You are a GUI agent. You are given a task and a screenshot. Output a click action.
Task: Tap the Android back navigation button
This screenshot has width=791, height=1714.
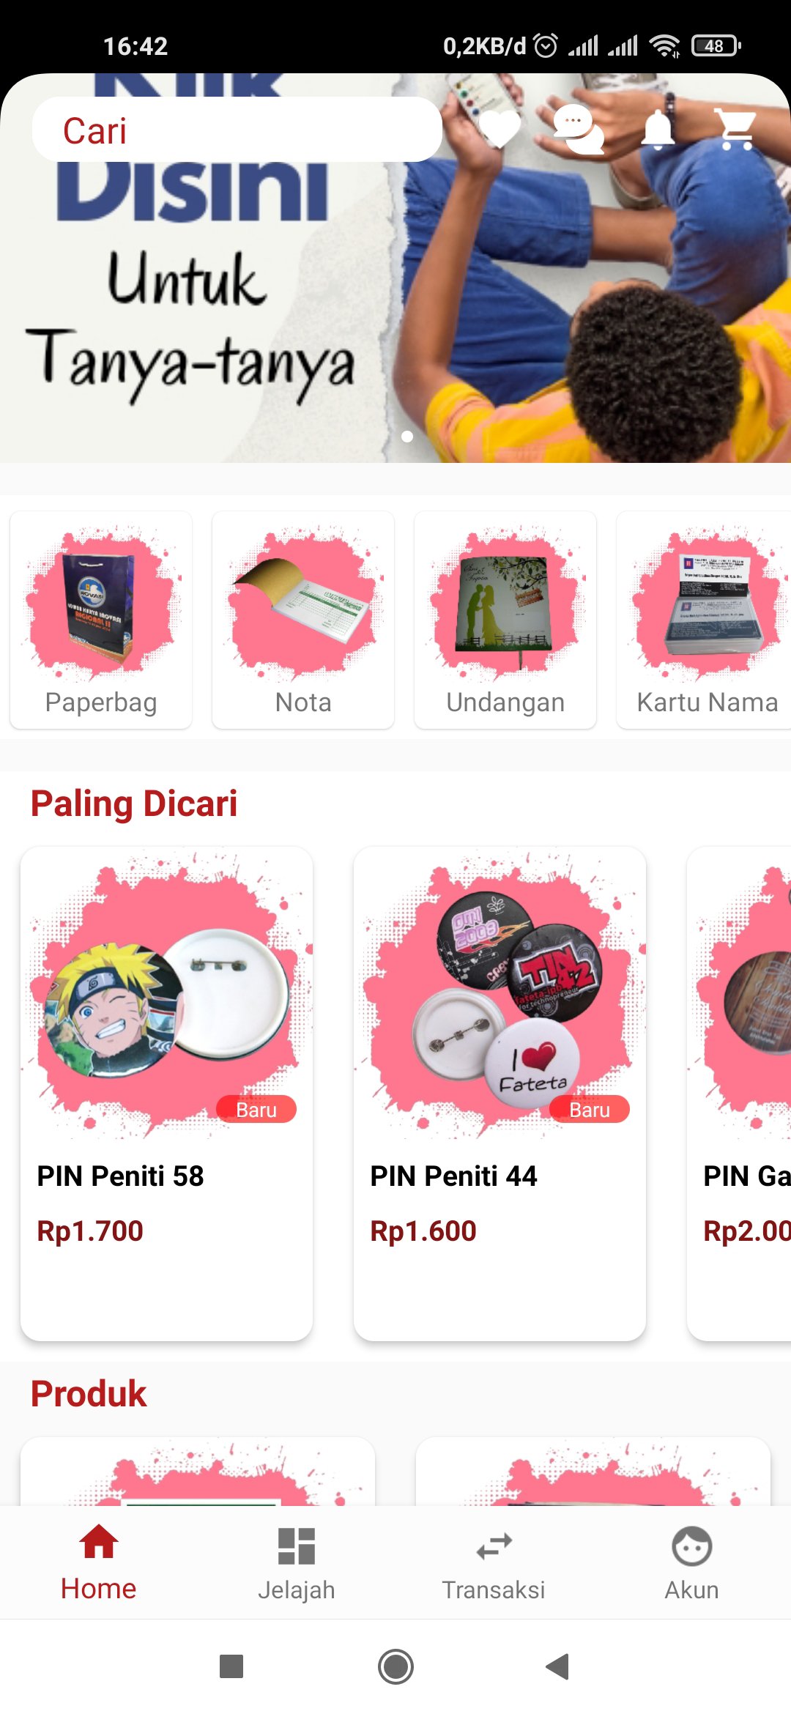click(558, 1666)
